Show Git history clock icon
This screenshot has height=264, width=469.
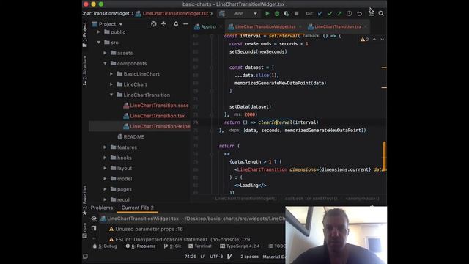coord(349,13)
